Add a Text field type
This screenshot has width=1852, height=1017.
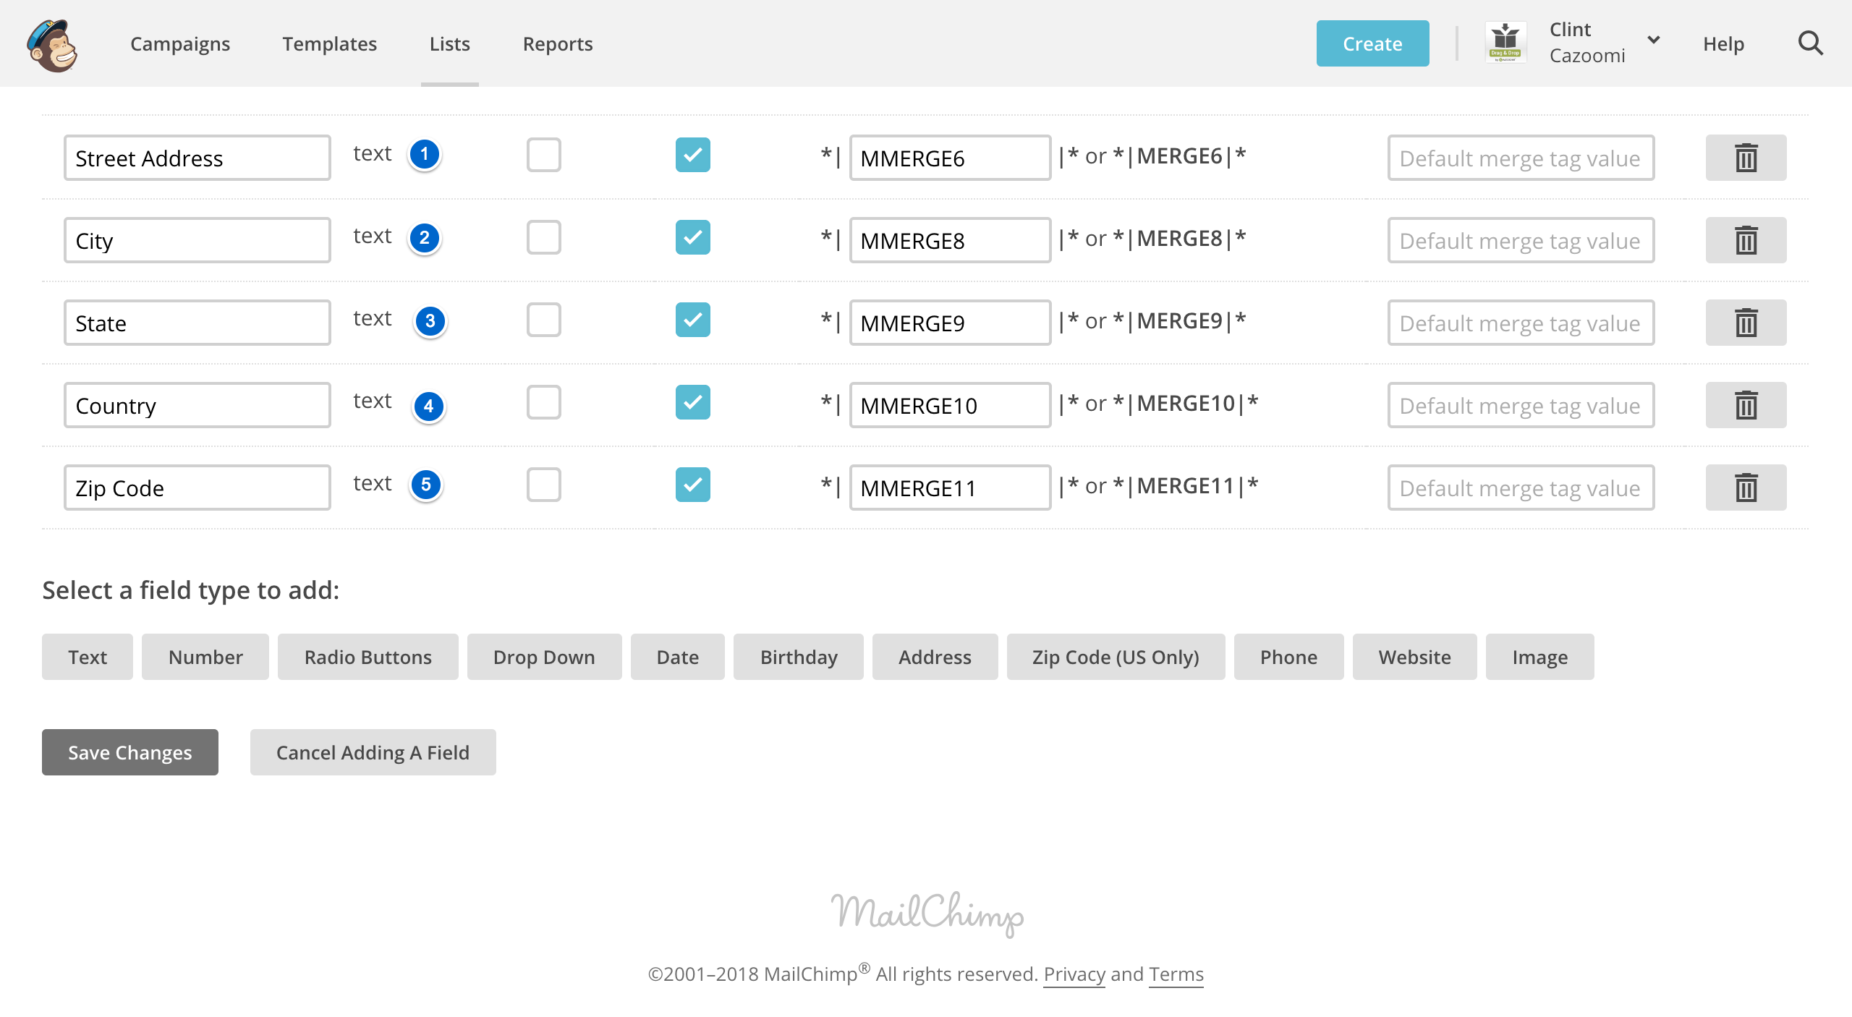88,657
